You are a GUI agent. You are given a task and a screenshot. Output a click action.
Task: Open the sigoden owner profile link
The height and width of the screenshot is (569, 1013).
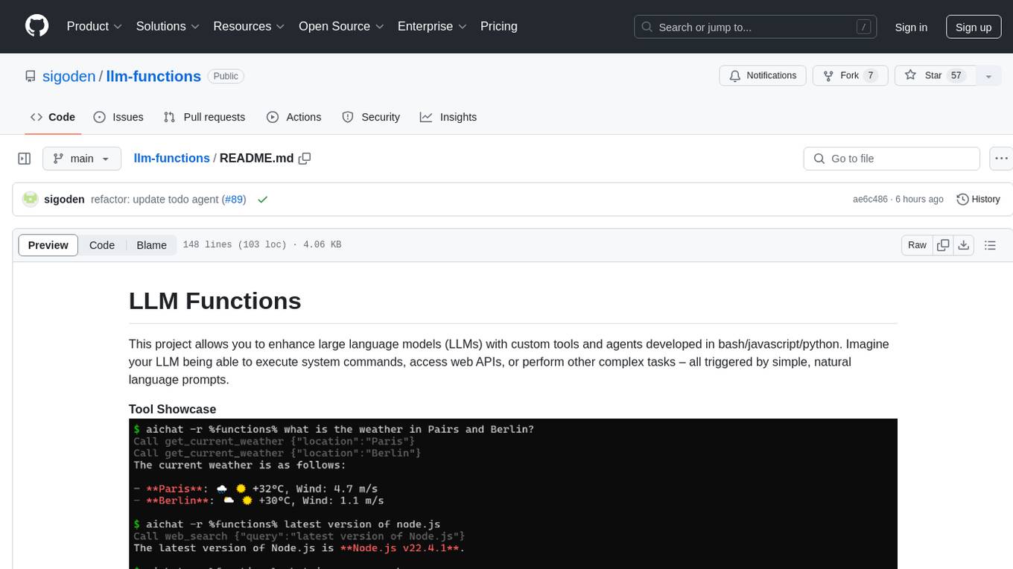[67, 76]
